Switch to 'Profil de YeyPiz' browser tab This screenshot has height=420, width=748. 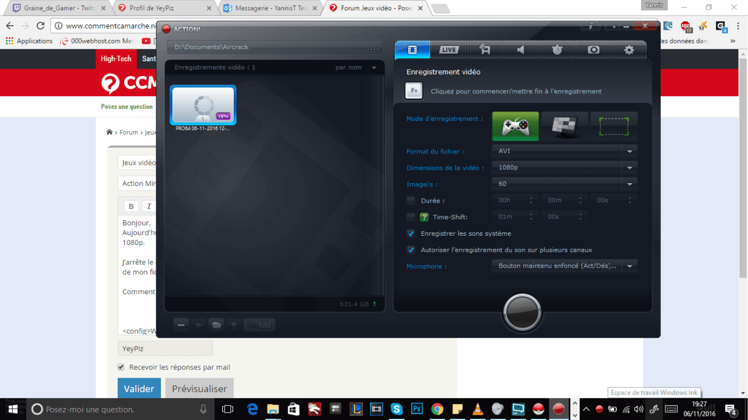(x=164, y=8)
